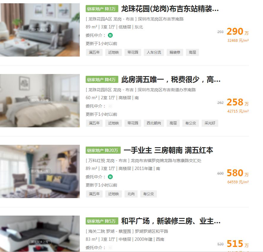The height and width of the screenshot is (252, 263).
Task: Click the green Lianjia agent icon in first listing
Action: point(110,35)
